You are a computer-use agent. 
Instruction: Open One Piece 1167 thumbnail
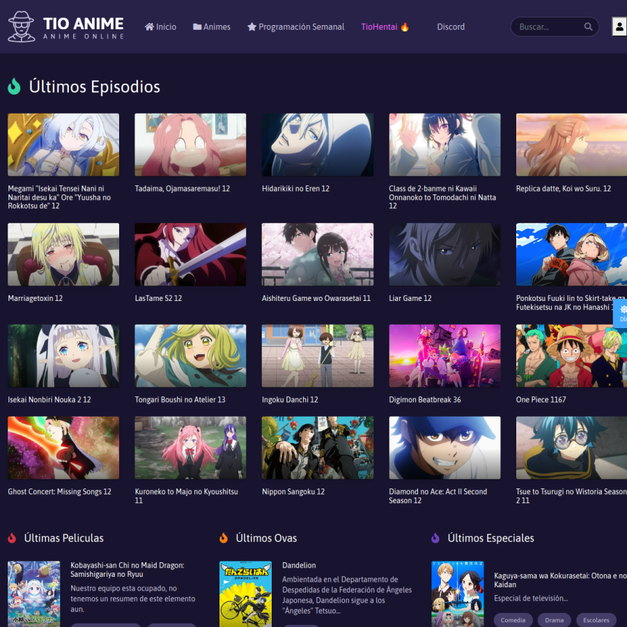click(x=571, y=356)
